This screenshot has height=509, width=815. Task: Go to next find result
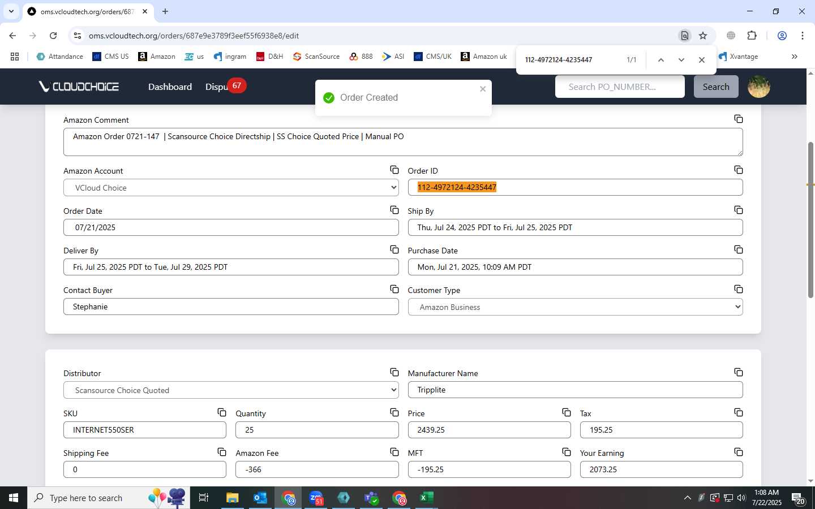click(x=681, y=60)
